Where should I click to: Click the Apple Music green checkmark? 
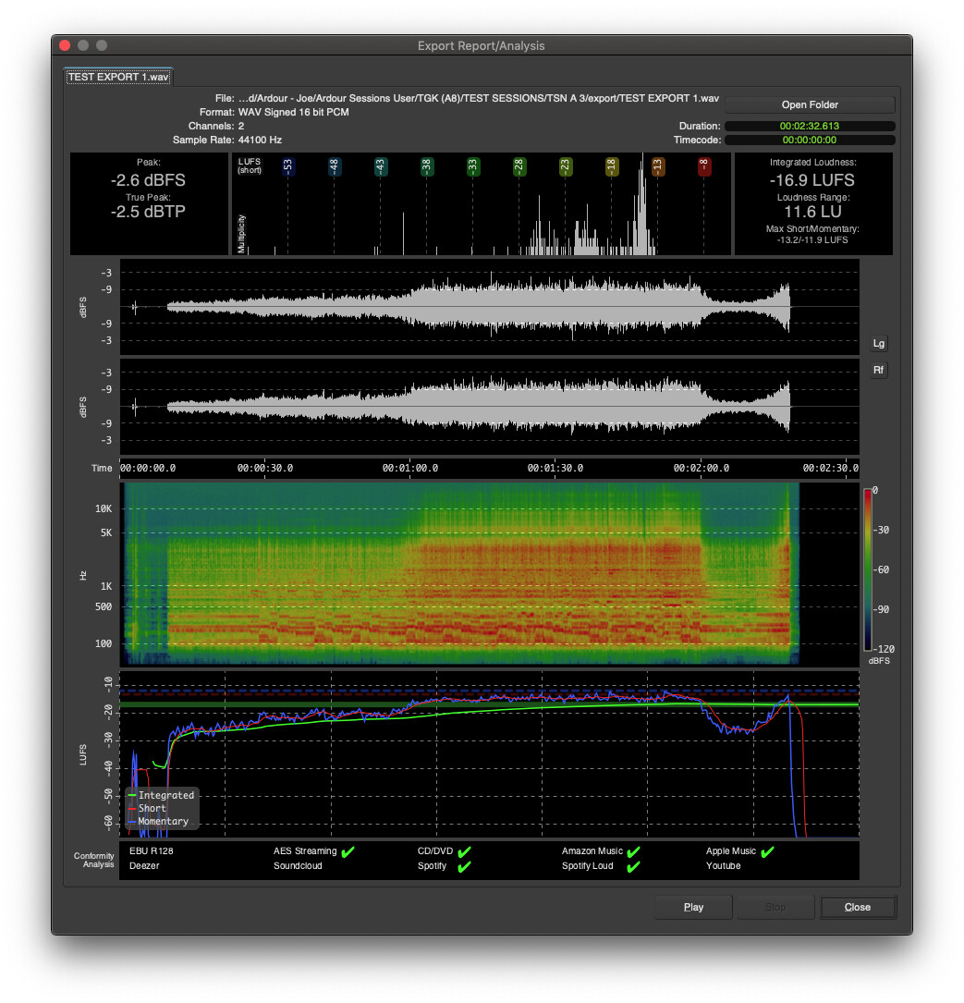point(766,851)
